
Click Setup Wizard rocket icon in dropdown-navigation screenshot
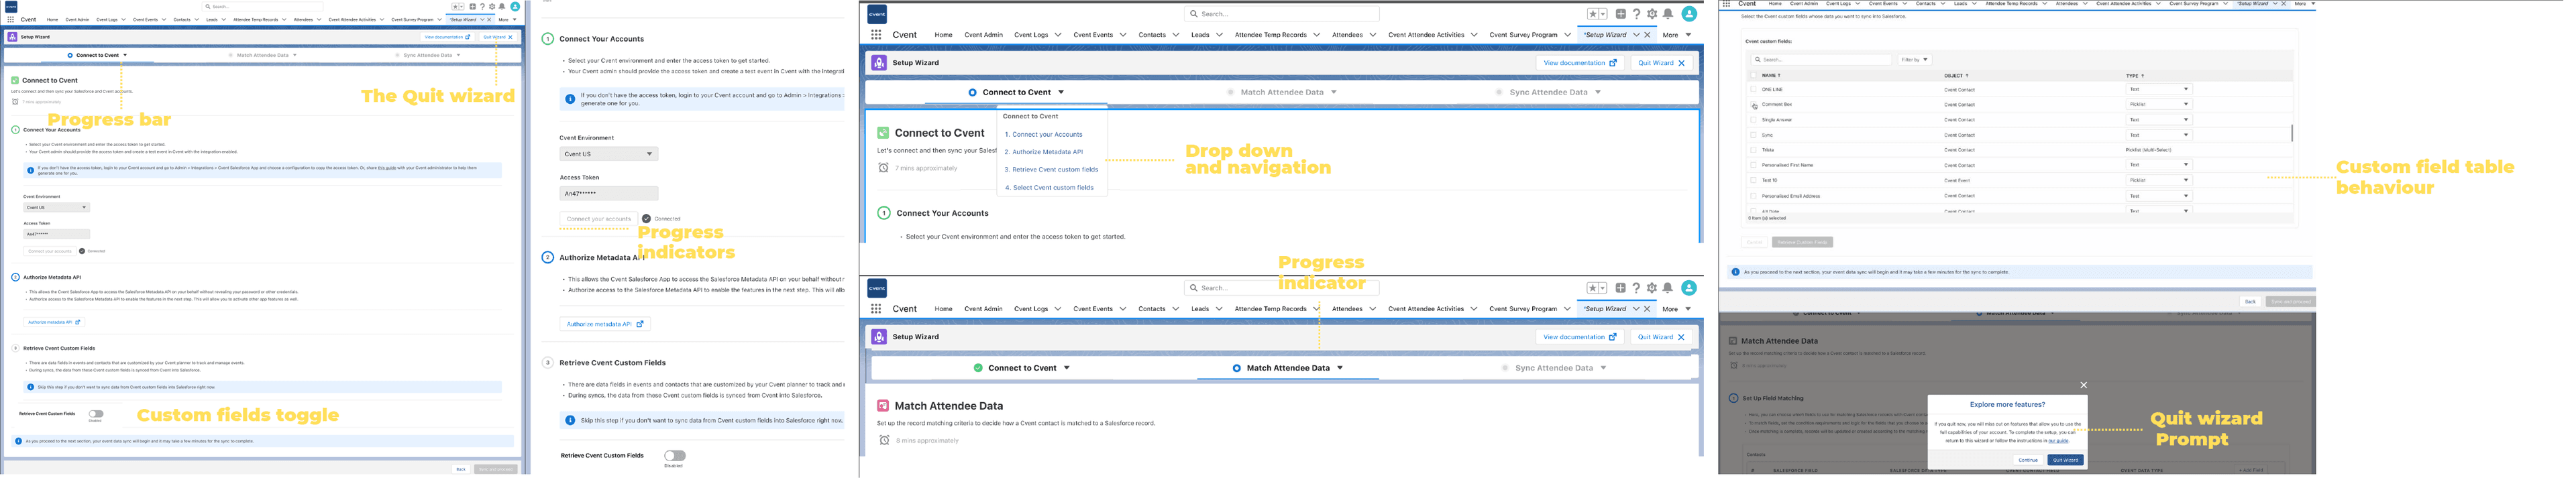pos(879,63)
